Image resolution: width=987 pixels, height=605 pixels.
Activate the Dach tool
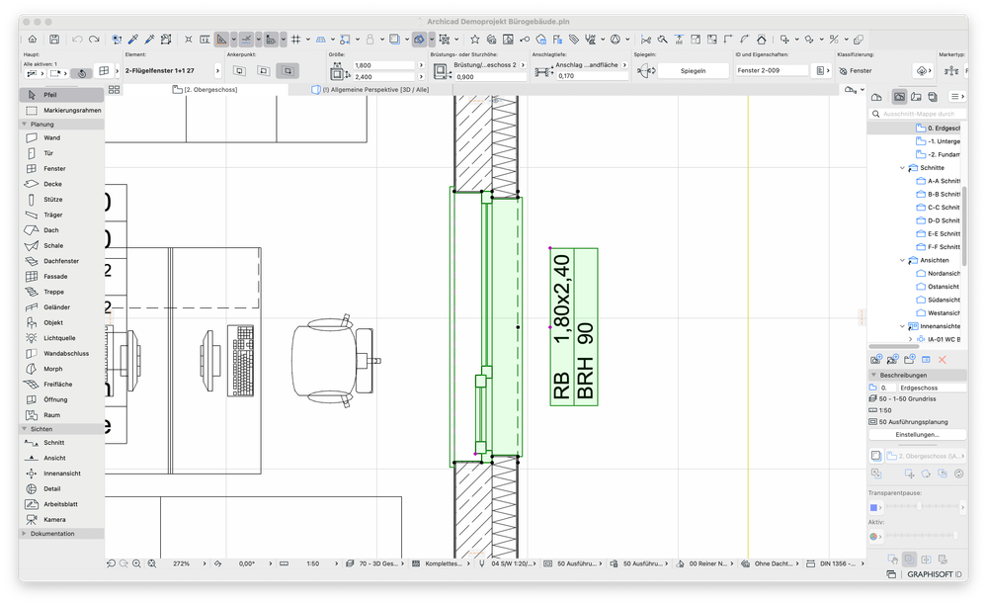(51, 230)
